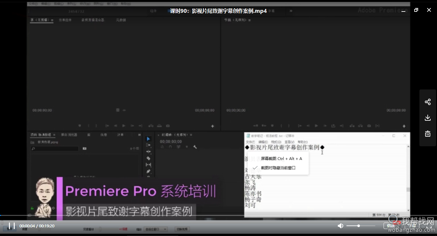437x236 pixels.
Task: Click the project panel search field
Action: (55, 148)
